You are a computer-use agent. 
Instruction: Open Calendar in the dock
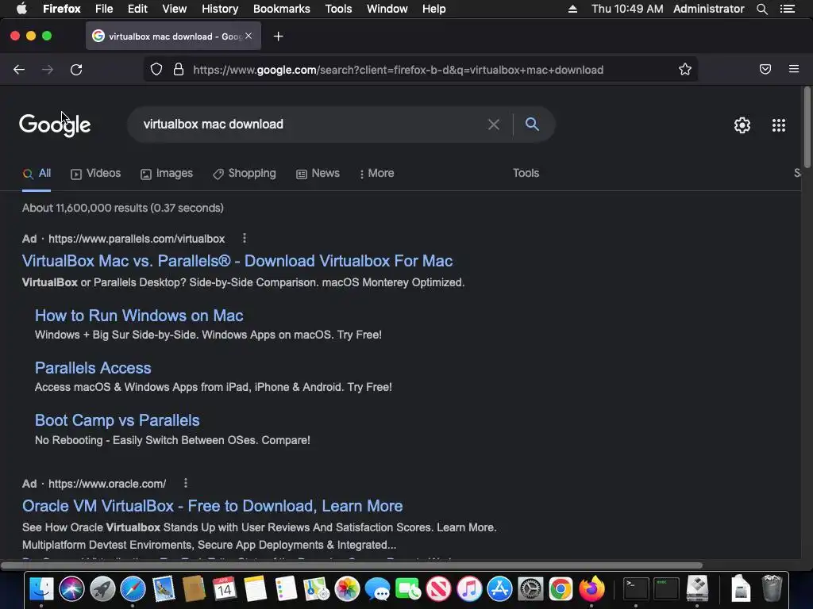(225, 589)
